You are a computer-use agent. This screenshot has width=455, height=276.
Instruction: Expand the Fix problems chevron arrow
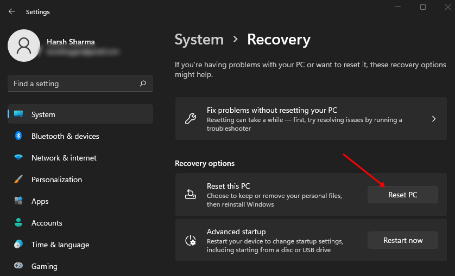(433, 119)
